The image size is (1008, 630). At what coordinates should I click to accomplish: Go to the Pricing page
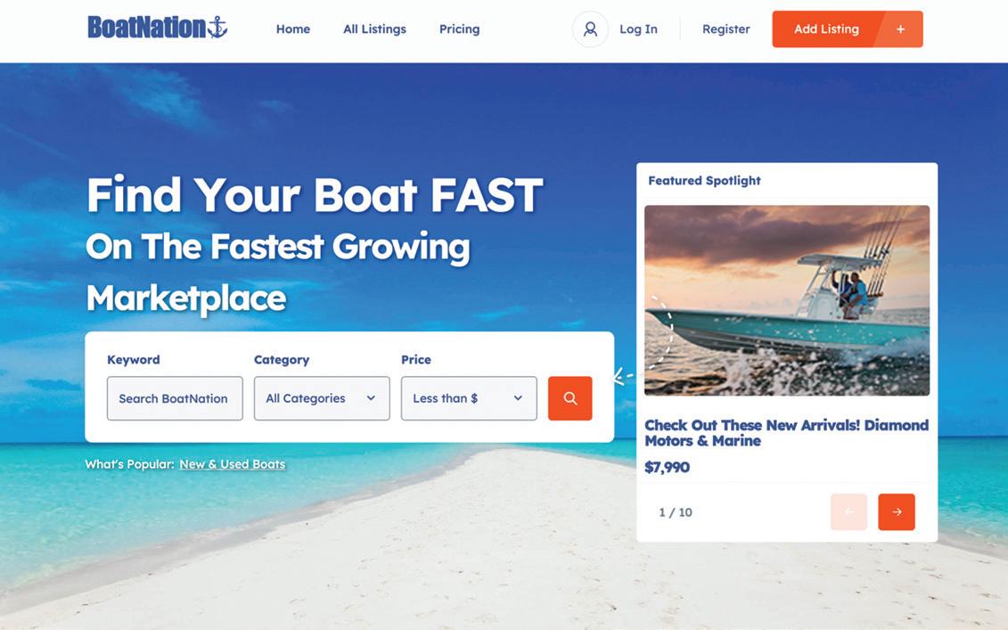pyautogui.click(x=459, y=29)
